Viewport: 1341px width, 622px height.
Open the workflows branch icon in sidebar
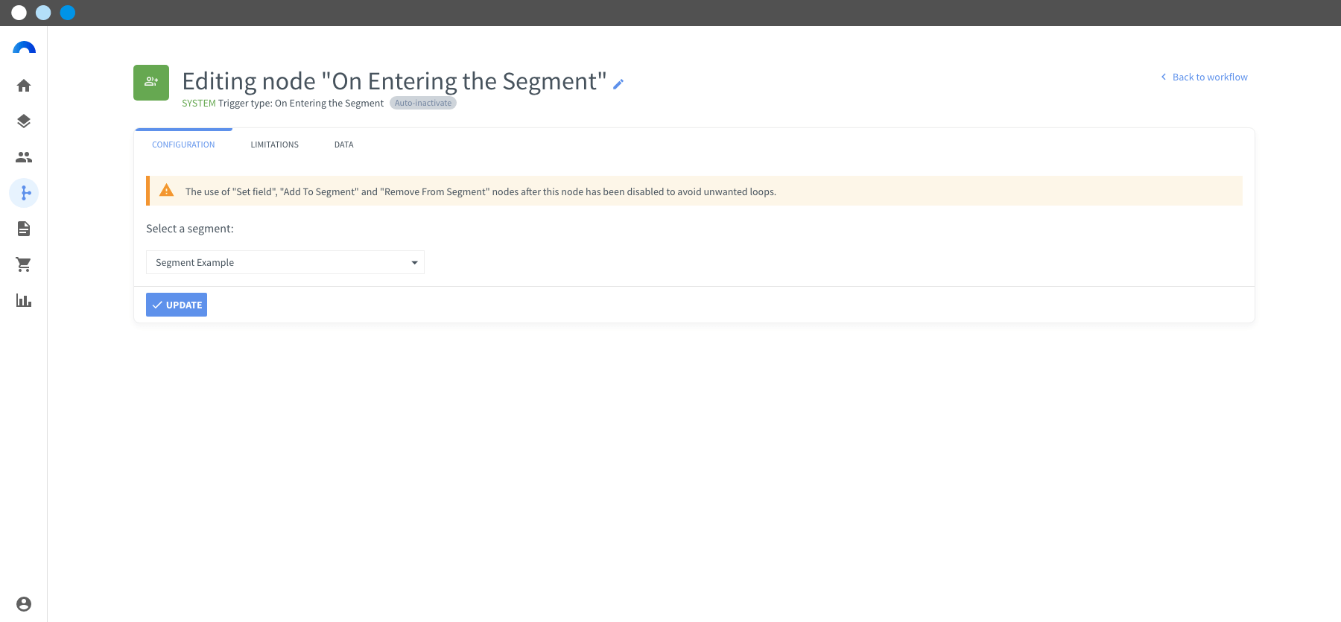pyautogui.click(x=24, y=193)
